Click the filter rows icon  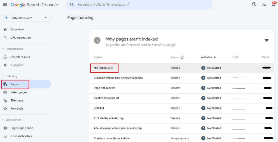pyautogui.click(x=267, y=40)
